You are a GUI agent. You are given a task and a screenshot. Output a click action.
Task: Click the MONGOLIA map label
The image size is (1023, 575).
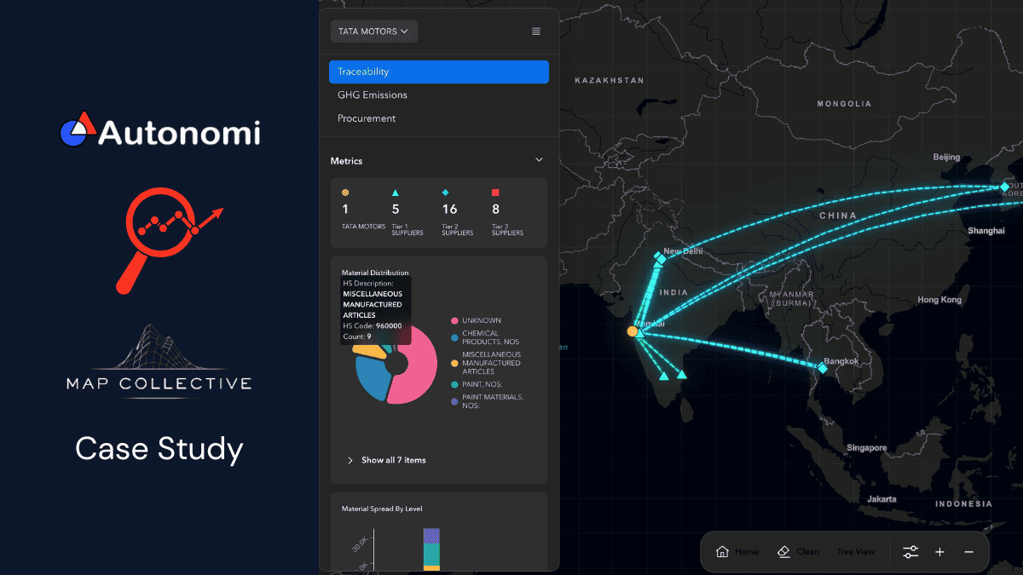coord(844,103)
